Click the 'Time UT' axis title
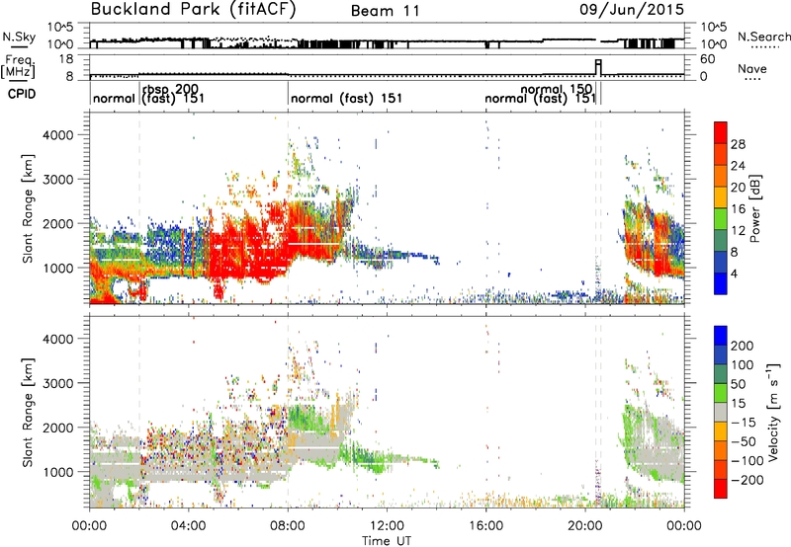Viewport: 791px width, 547px height. 387,540
